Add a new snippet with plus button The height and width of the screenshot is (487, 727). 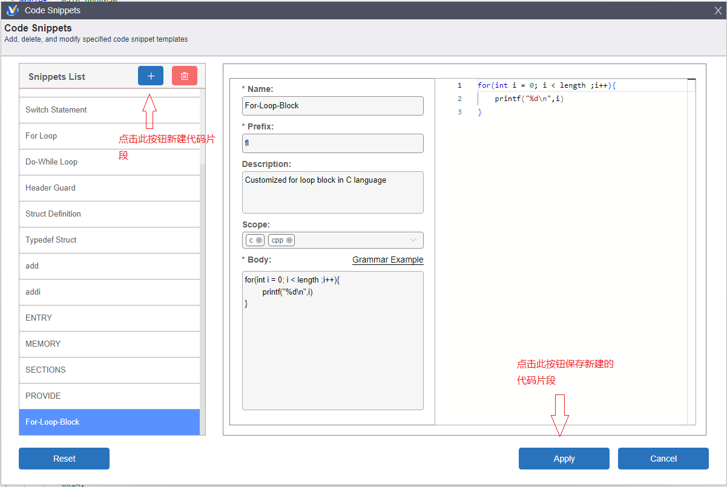coord(151,76)
